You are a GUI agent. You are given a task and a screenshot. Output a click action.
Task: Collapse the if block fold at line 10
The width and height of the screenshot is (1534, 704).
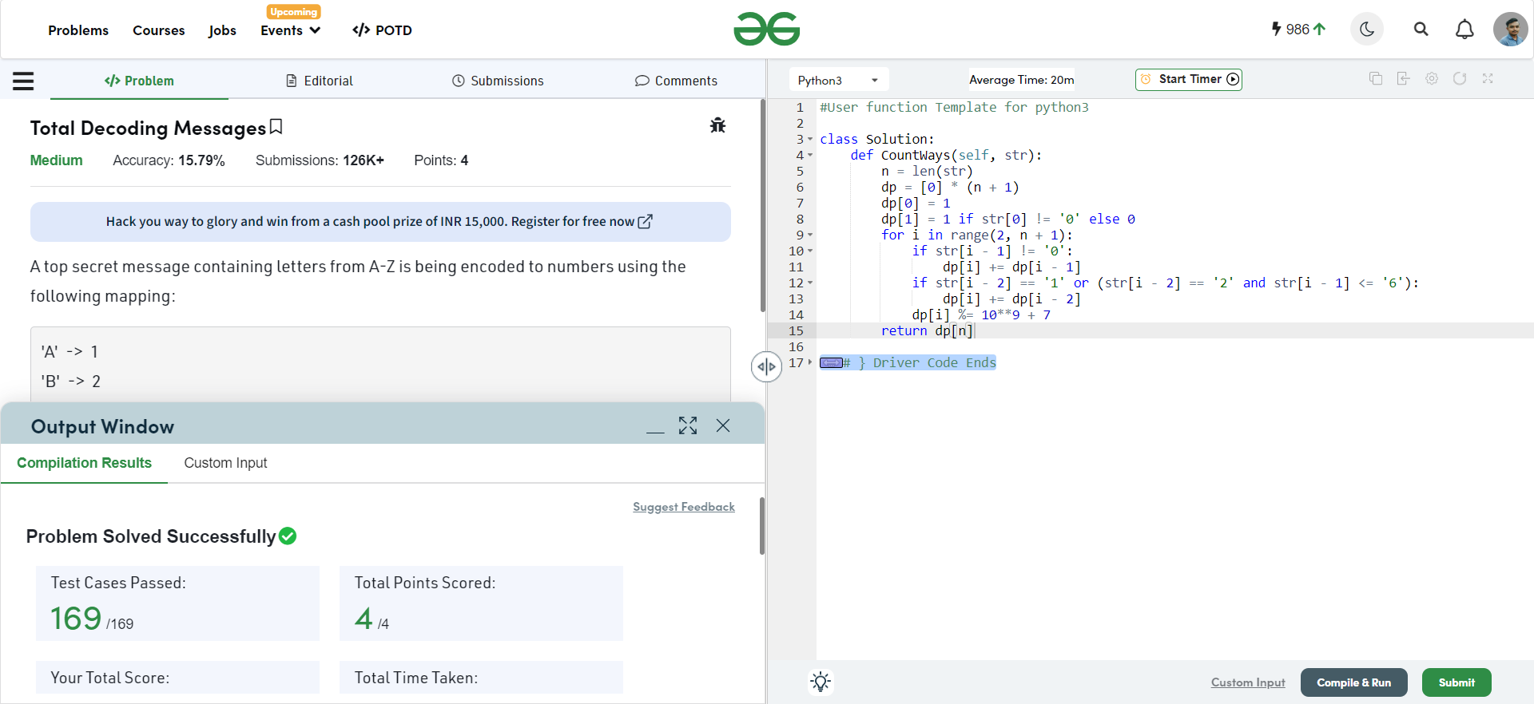coord(810,251)
